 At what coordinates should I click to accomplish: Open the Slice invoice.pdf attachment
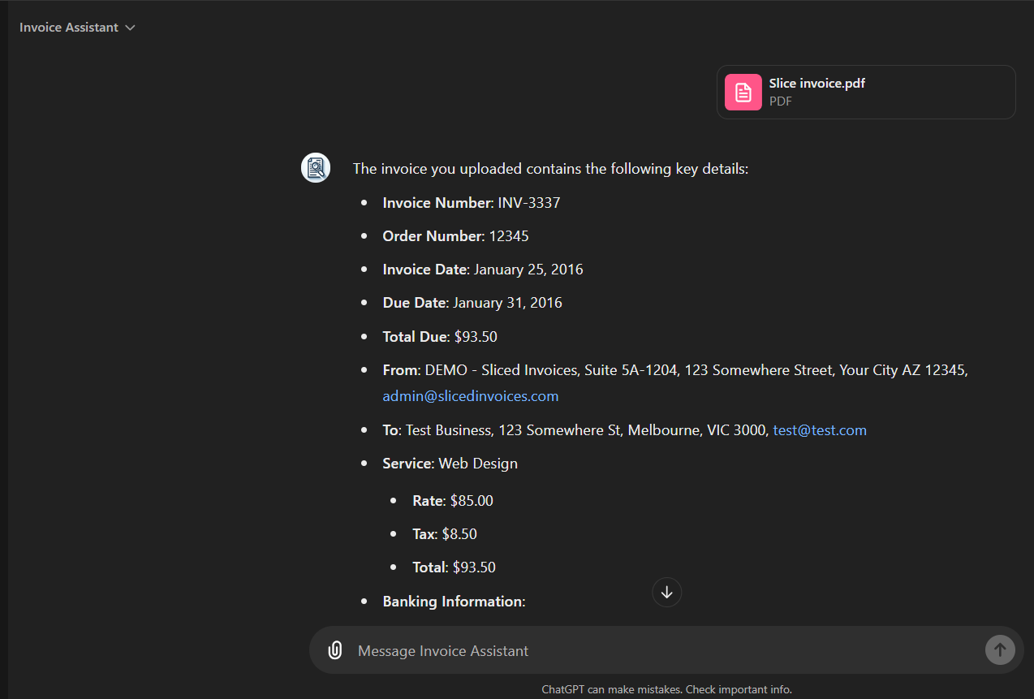click(x=866, y=92)
